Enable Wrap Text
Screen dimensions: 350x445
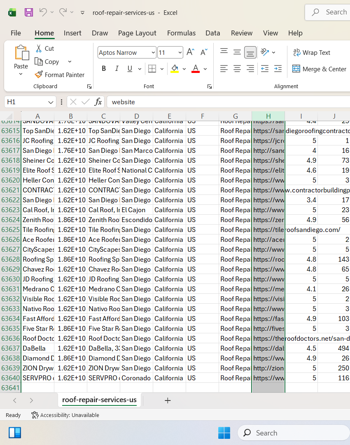click(x=311, y=52)
